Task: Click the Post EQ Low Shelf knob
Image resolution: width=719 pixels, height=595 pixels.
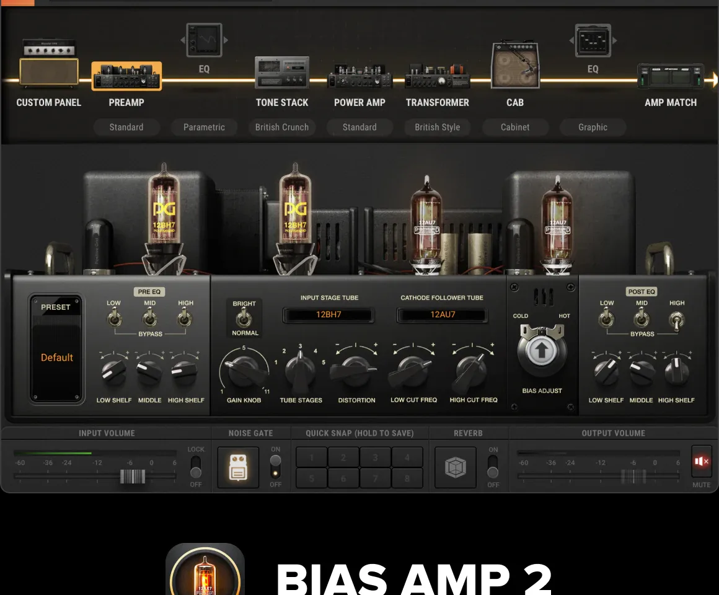Action: [x=606, y=371]
